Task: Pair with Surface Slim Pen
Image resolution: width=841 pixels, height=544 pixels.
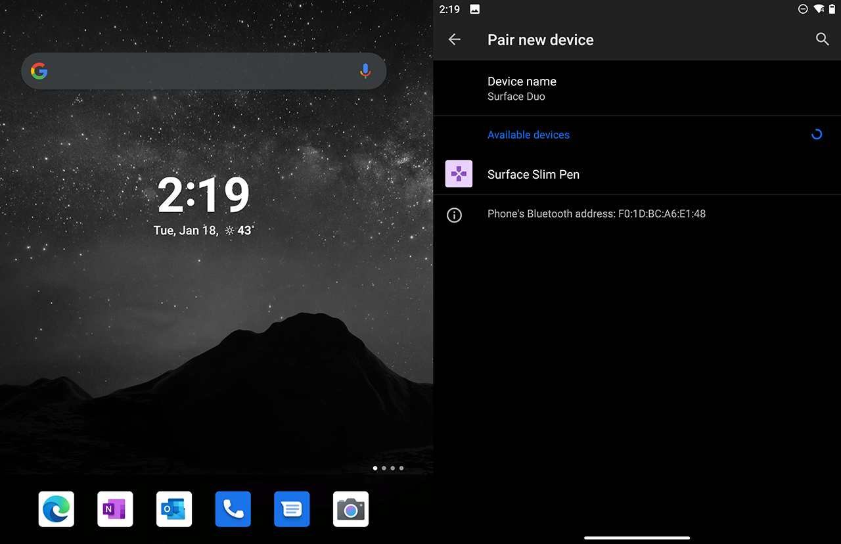Action: [534, 174]
